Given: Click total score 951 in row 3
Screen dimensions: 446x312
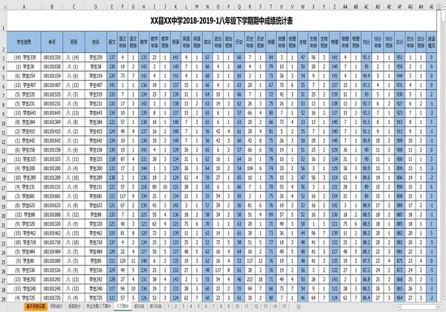Looking at the screenshot, I should click(x=400, y=57).
